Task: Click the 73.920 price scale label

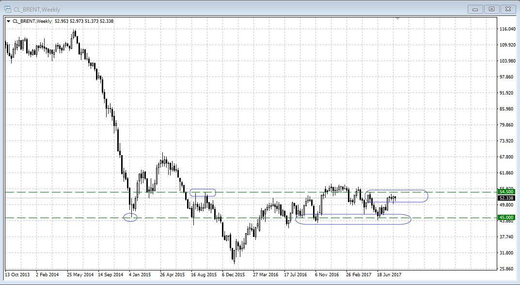Action: [x=506, y=141]
